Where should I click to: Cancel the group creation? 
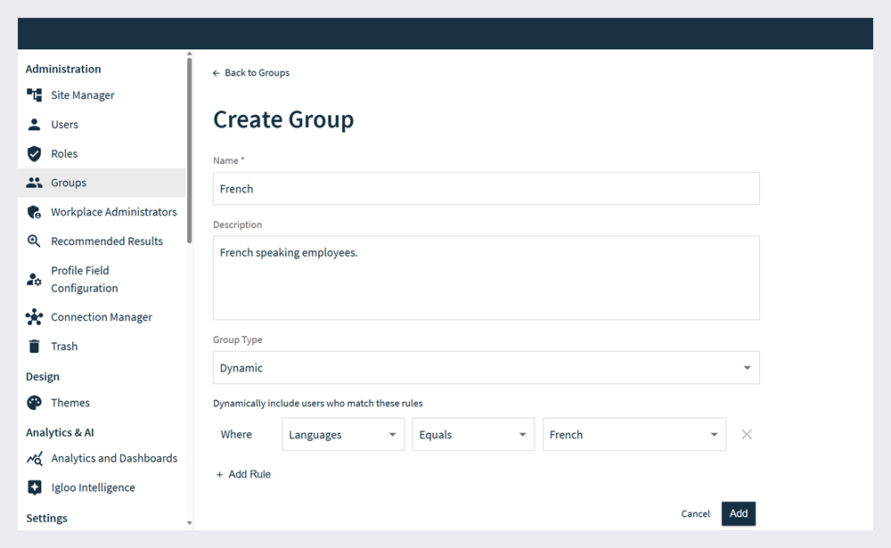click(696, 514)
